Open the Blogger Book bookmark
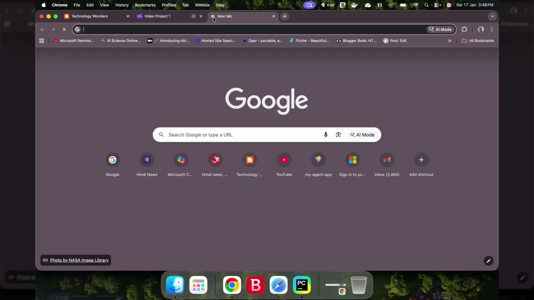This screenshot has width=534, height=300. [x=356, y=40]
